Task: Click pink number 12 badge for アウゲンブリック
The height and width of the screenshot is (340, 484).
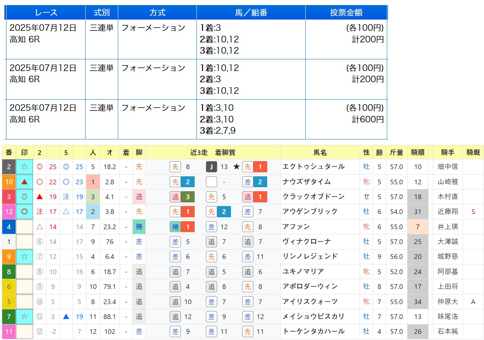Action: (x=9, y=211)
